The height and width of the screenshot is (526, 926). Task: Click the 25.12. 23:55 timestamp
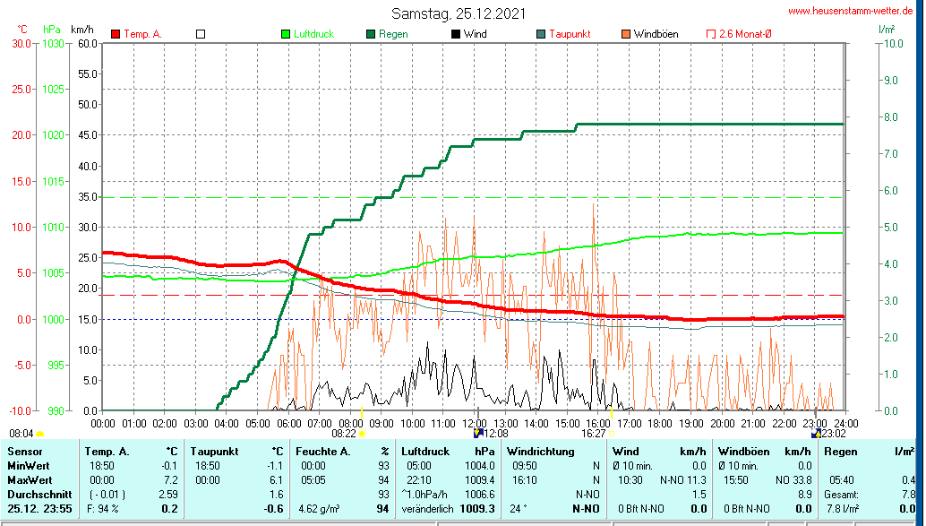click(39, 508)
